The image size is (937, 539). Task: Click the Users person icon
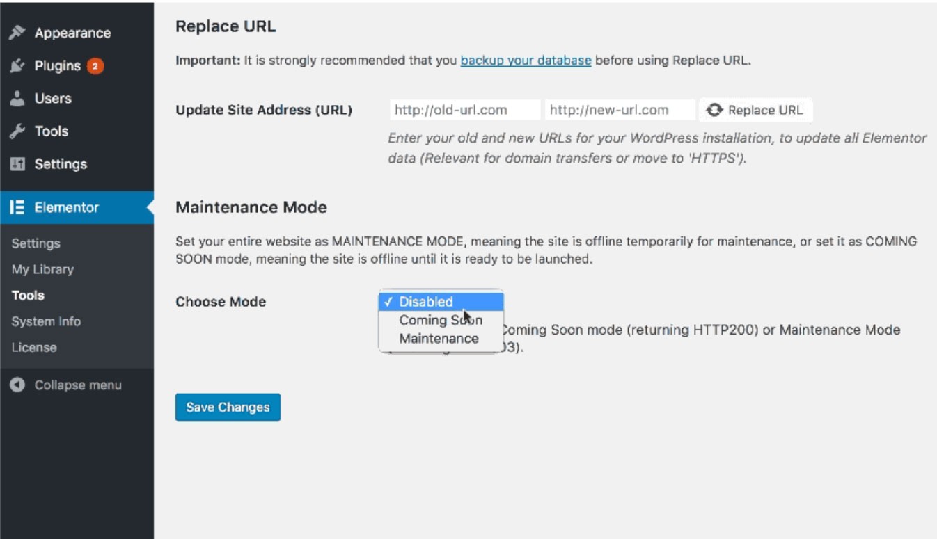18,99
